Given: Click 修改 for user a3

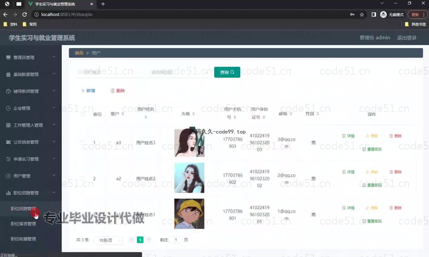Looking at the screenshot, I should (372, 136).
